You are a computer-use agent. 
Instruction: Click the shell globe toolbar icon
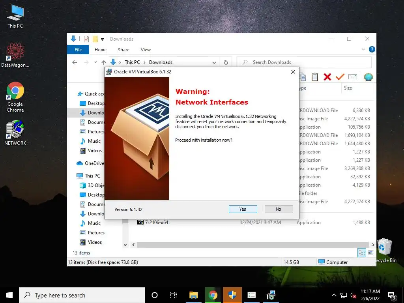[x=368, y=77]
